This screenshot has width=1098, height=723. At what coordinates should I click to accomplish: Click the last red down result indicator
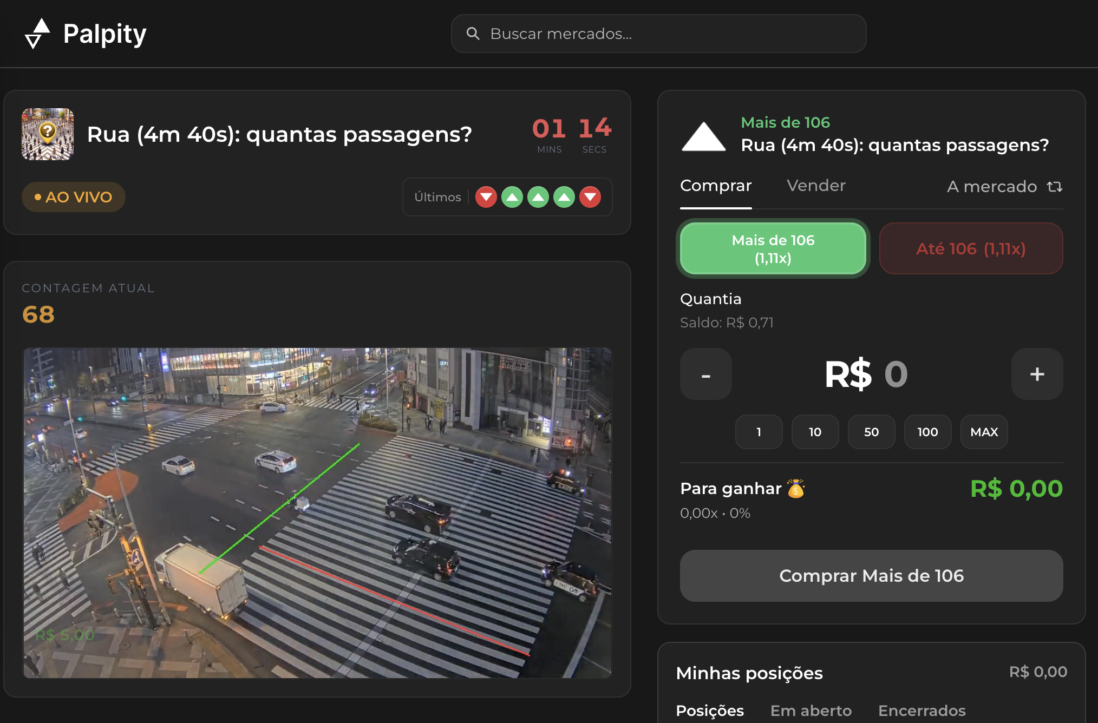pos(590,197)
